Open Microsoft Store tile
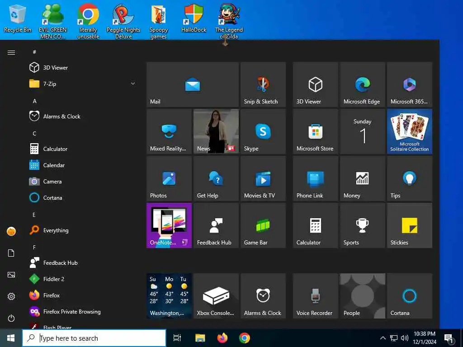The width and height of the screenshot is (463, 347). (315, 131)
